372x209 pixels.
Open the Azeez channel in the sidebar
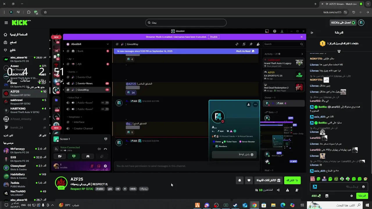pyautogui.click(x=25, y=68)
